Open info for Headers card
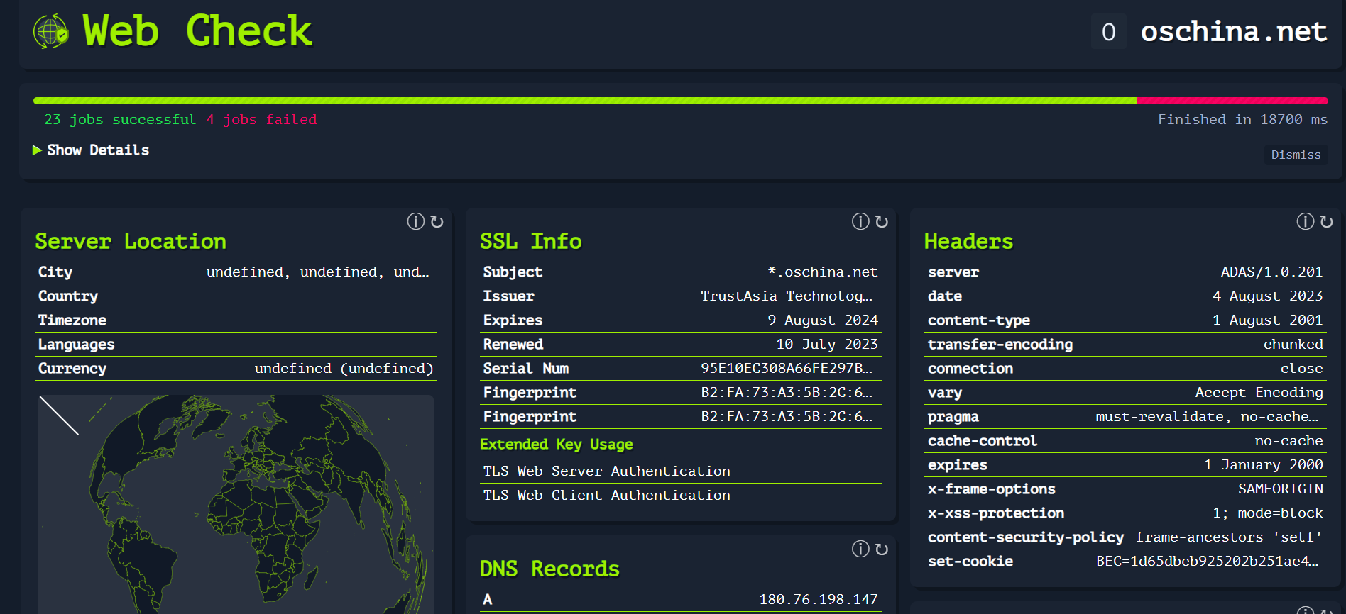The image size is (1346, 614). tap(1305, 221)
